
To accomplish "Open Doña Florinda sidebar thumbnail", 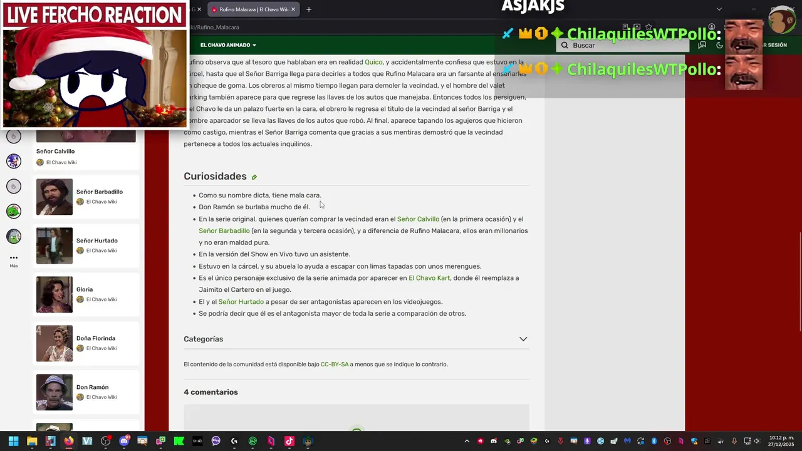I will (55, 343).
